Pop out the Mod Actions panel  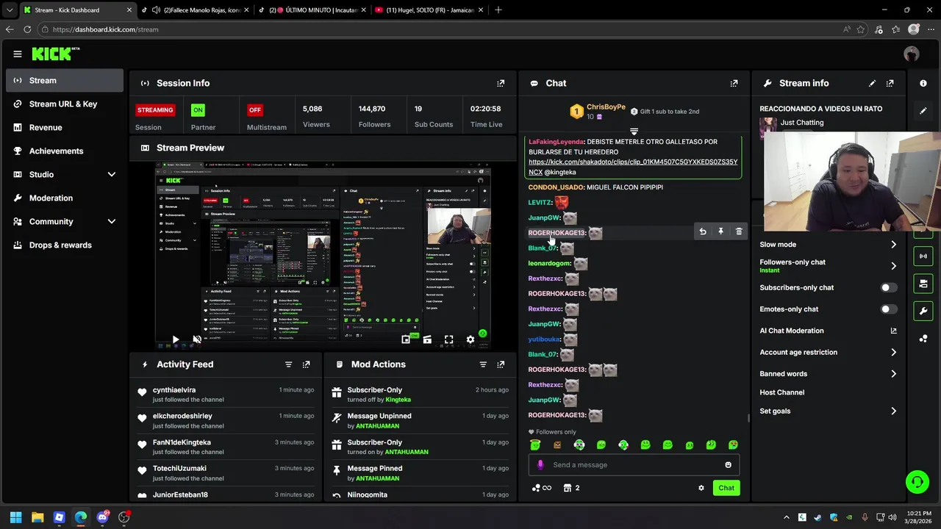(x=501, y=364)
